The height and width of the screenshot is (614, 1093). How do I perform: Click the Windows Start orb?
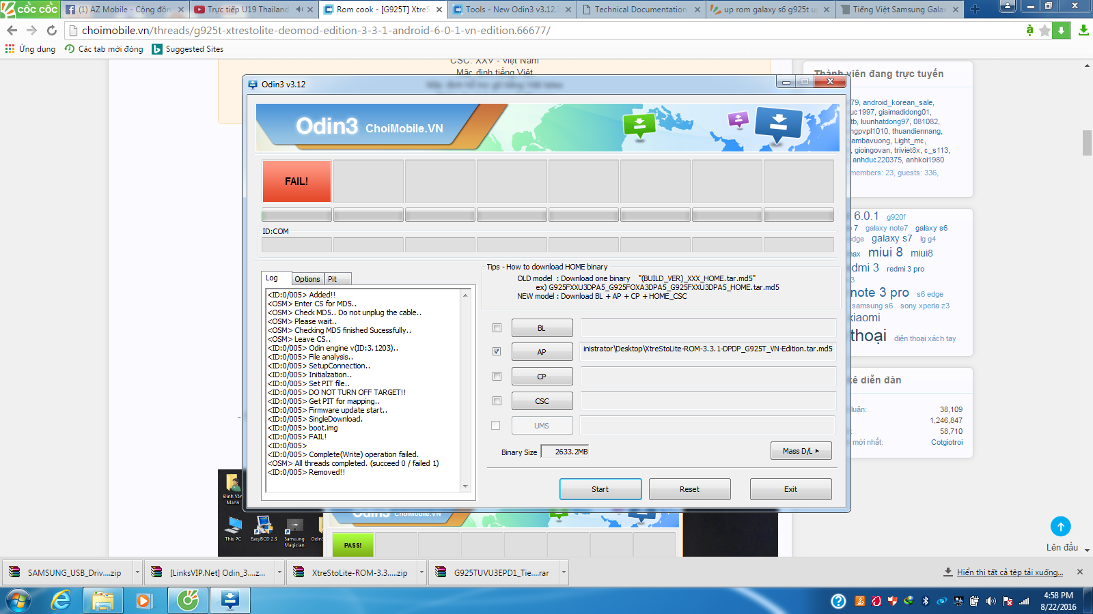coord(18,600)
